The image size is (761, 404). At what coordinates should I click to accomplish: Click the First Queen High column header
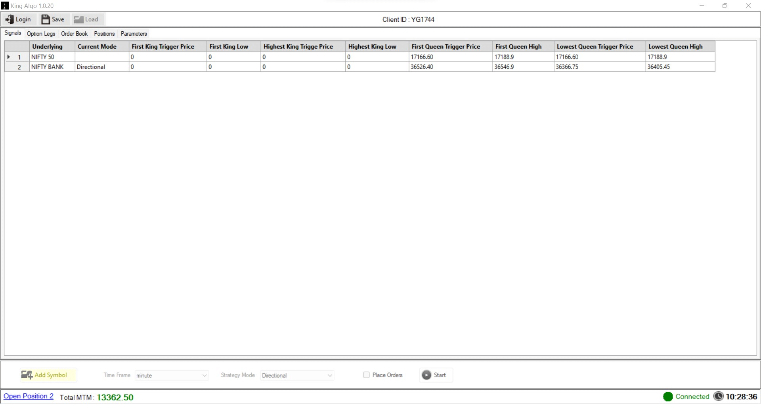[523, 46]
